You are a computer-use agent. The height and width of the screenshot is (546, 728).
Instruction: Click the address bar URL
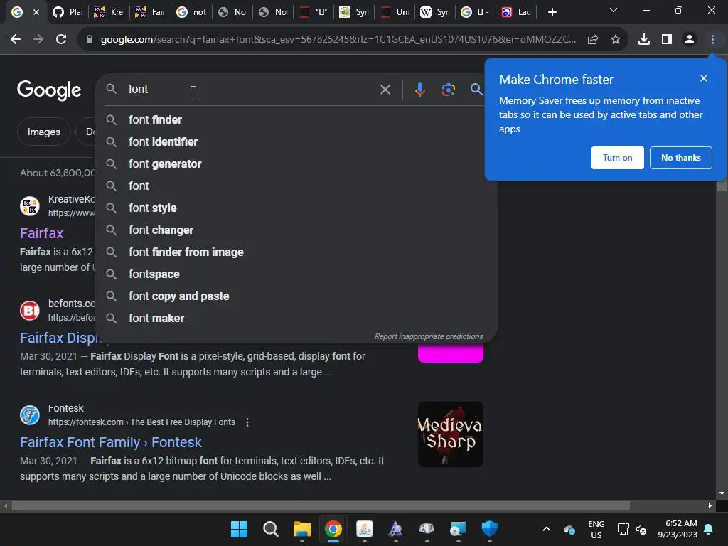[338, 40]
